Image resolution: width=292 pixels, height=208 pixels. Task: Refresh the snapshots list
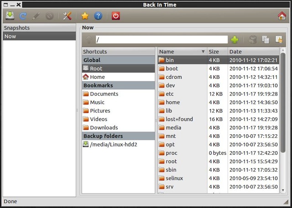click(x=23, y=16)
